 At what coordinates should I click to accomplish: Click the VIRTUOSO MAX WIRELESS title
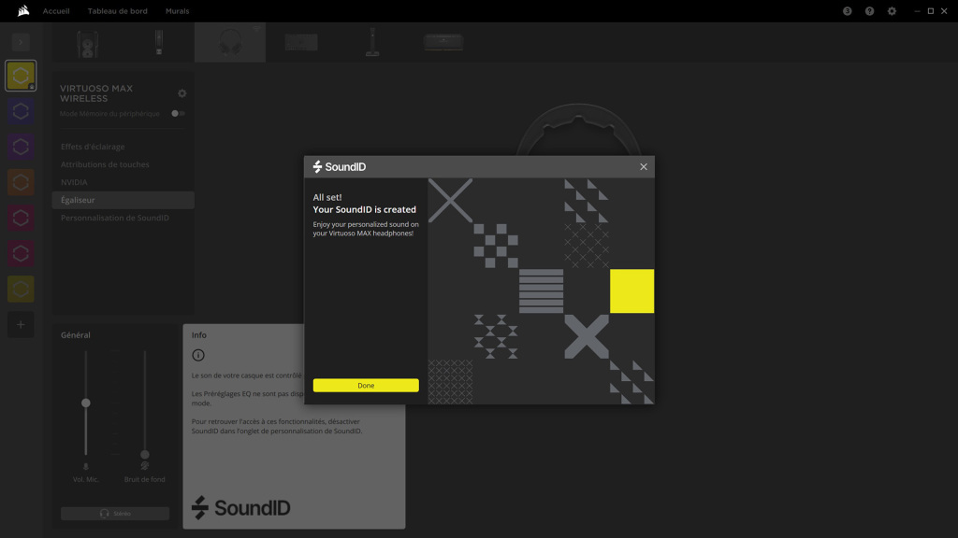(x=96, y=93)
